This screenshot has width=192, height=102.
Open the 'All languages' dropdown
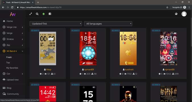pos(108,24)
